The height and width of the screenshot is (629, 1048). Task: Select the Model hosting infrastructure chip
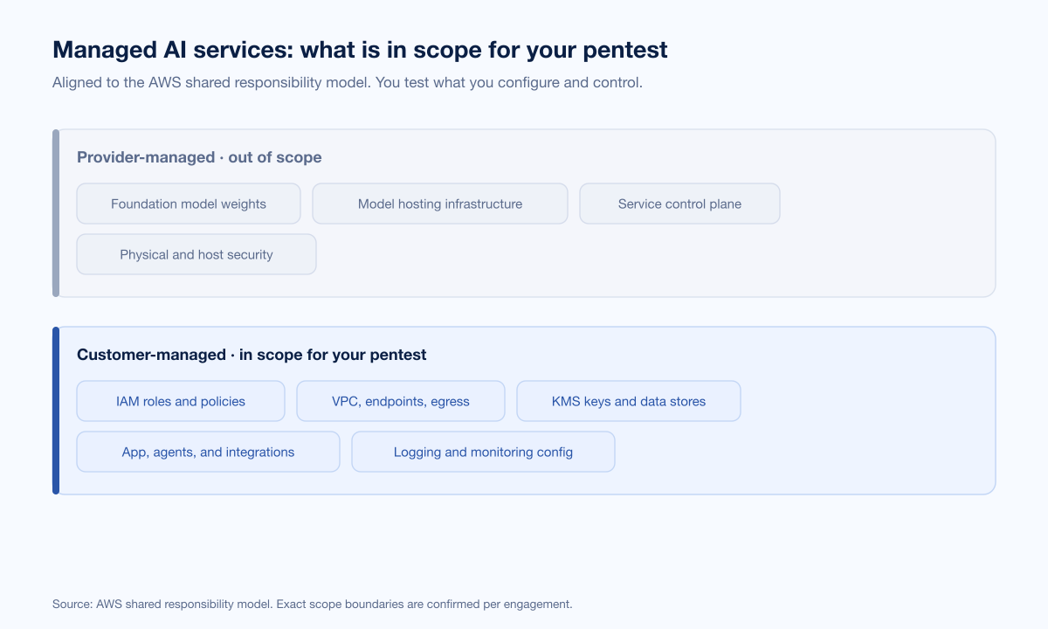click(x=440, y=204)
